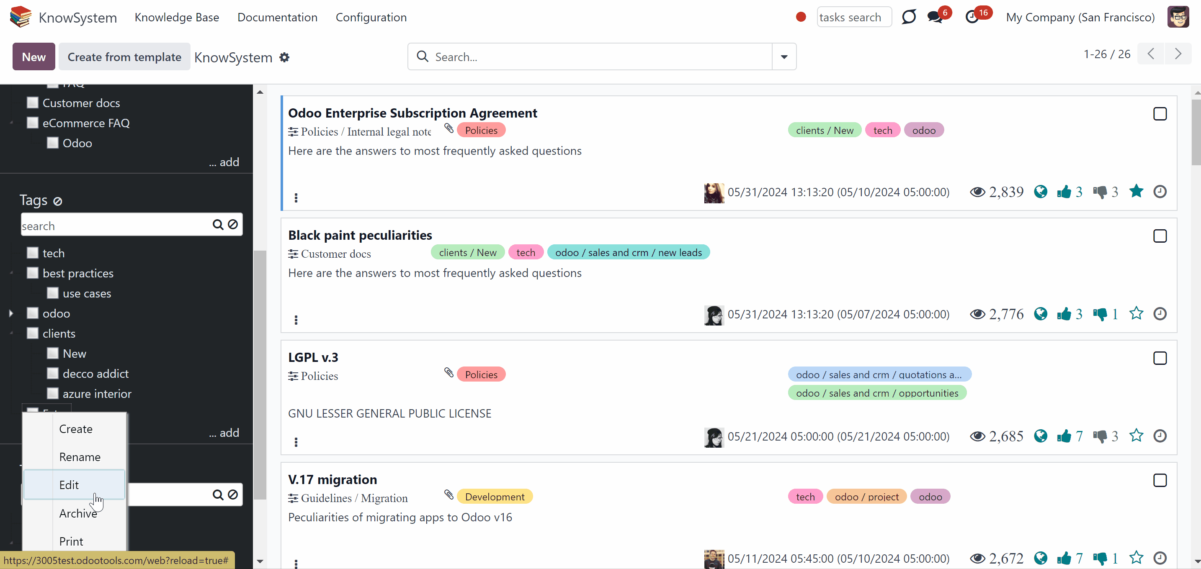This screenshot has width=1201, height=569.
Task: Click the pink Policies label on LGPL v.3
Action: click(481, 374)
